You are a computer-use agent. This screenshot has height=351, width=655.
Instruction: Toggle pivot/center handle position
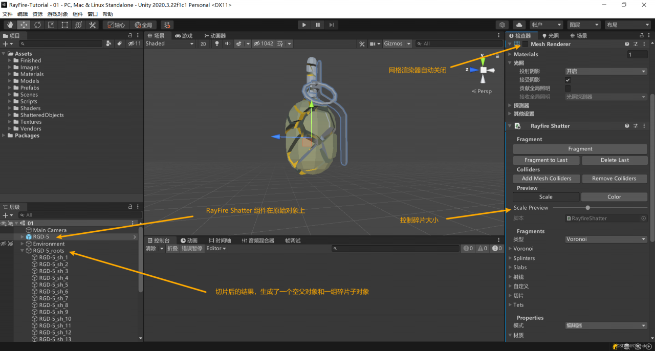(116, 25)
